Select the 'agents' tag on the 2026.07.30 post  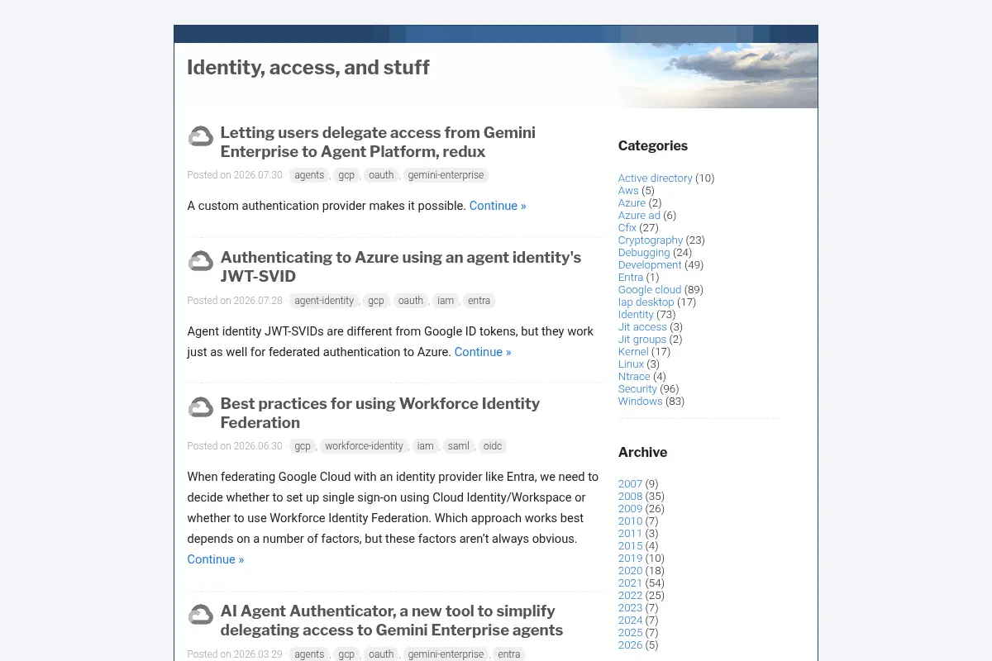coord(309,175)
